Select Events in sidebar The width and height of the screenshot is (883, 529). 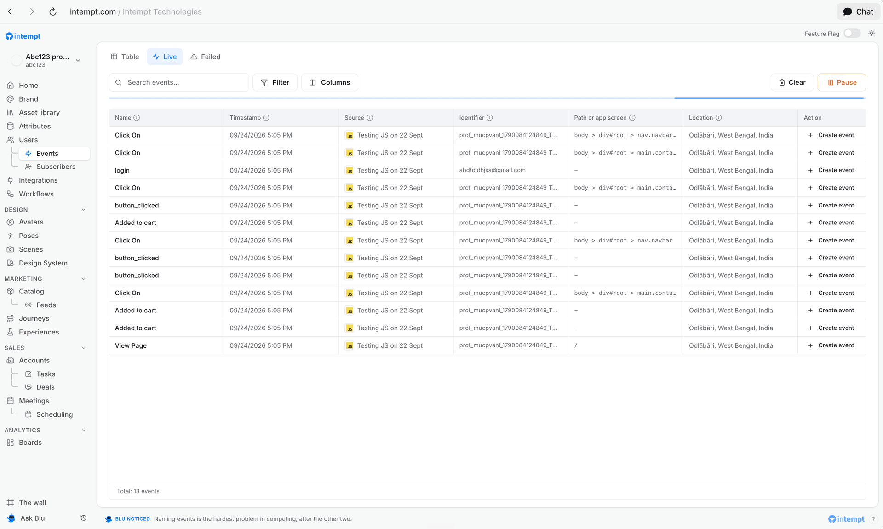click(54, 154)
